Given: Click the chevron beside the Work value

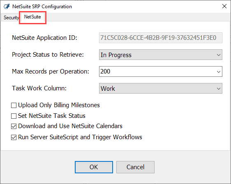Looking at the screenshot, I should pyautogui.click(x=219, y=88).
